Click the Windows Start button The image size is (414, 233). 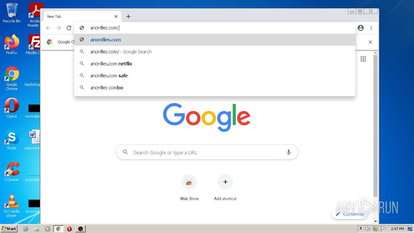tap(9, 228)
